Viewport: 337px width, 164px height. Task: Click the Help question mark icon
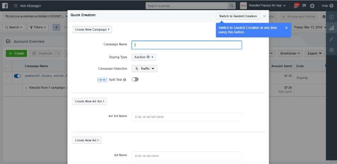[x=332, y=6]
